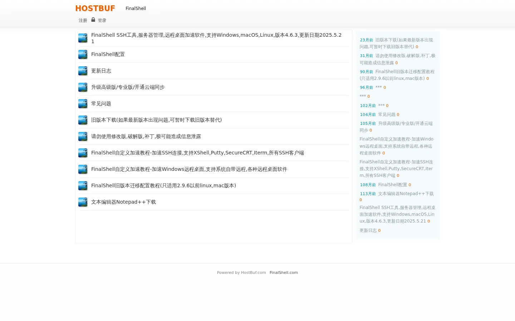
Task: Open 加速SSH连接 tutorial topic in main list
Action: pyautogui.click(x=198, y=153)
